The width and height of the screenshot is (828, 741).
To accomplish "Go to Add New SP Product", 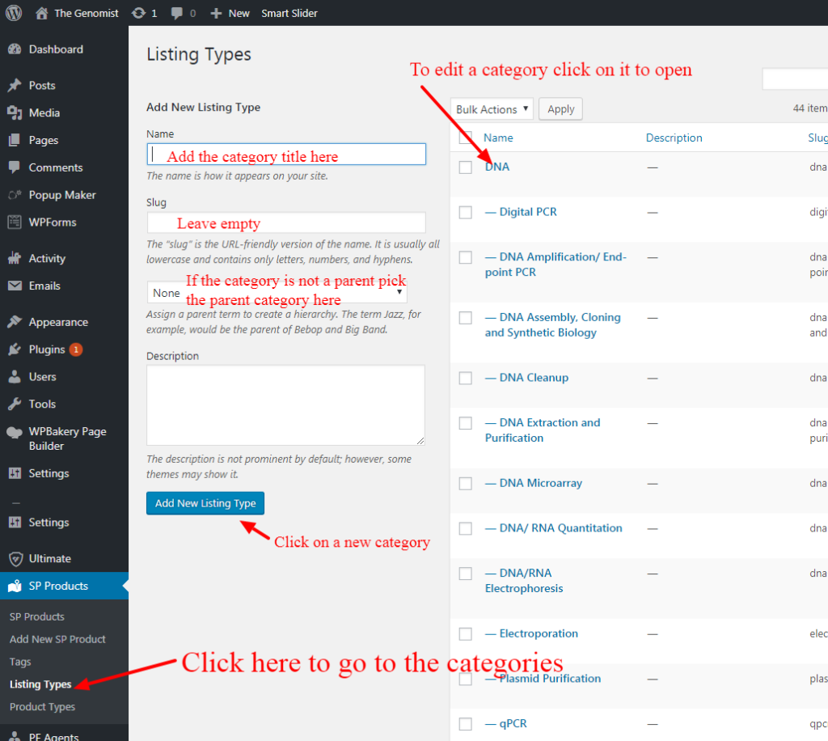I will [57, 639].
